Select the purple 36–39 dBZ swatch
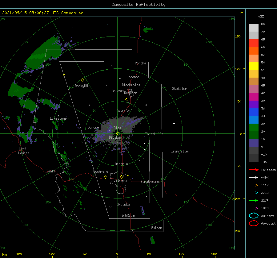The image size is (277, 258). pyautogui.click(x=254, y=105)
